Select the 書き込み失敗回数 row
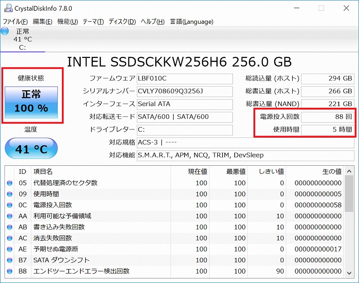The image size is (359, 283). (x=175, y=227)
